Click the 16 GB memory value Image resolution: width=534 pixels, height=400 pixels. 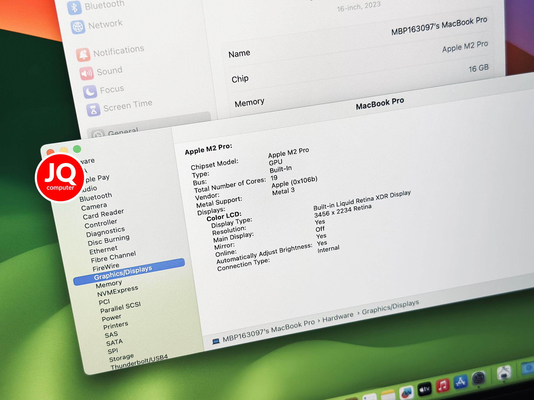(x=478, y=68)
